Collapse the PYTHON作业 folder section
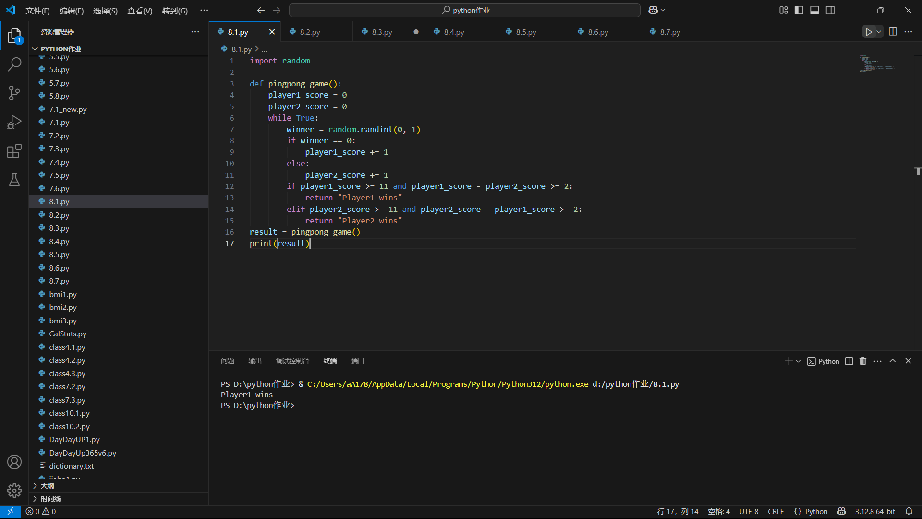The height and width of the screenshot is (519, 922). click(x=61, y=49)
